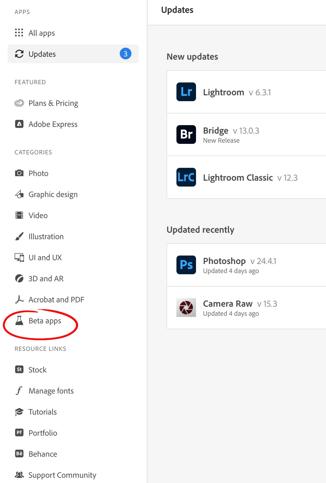Image resolution: width=326 pixels, height=483 pixels.
Task: Click the Creative Cloud Plans & Pricing icon
Action: (x=19, y=103)
